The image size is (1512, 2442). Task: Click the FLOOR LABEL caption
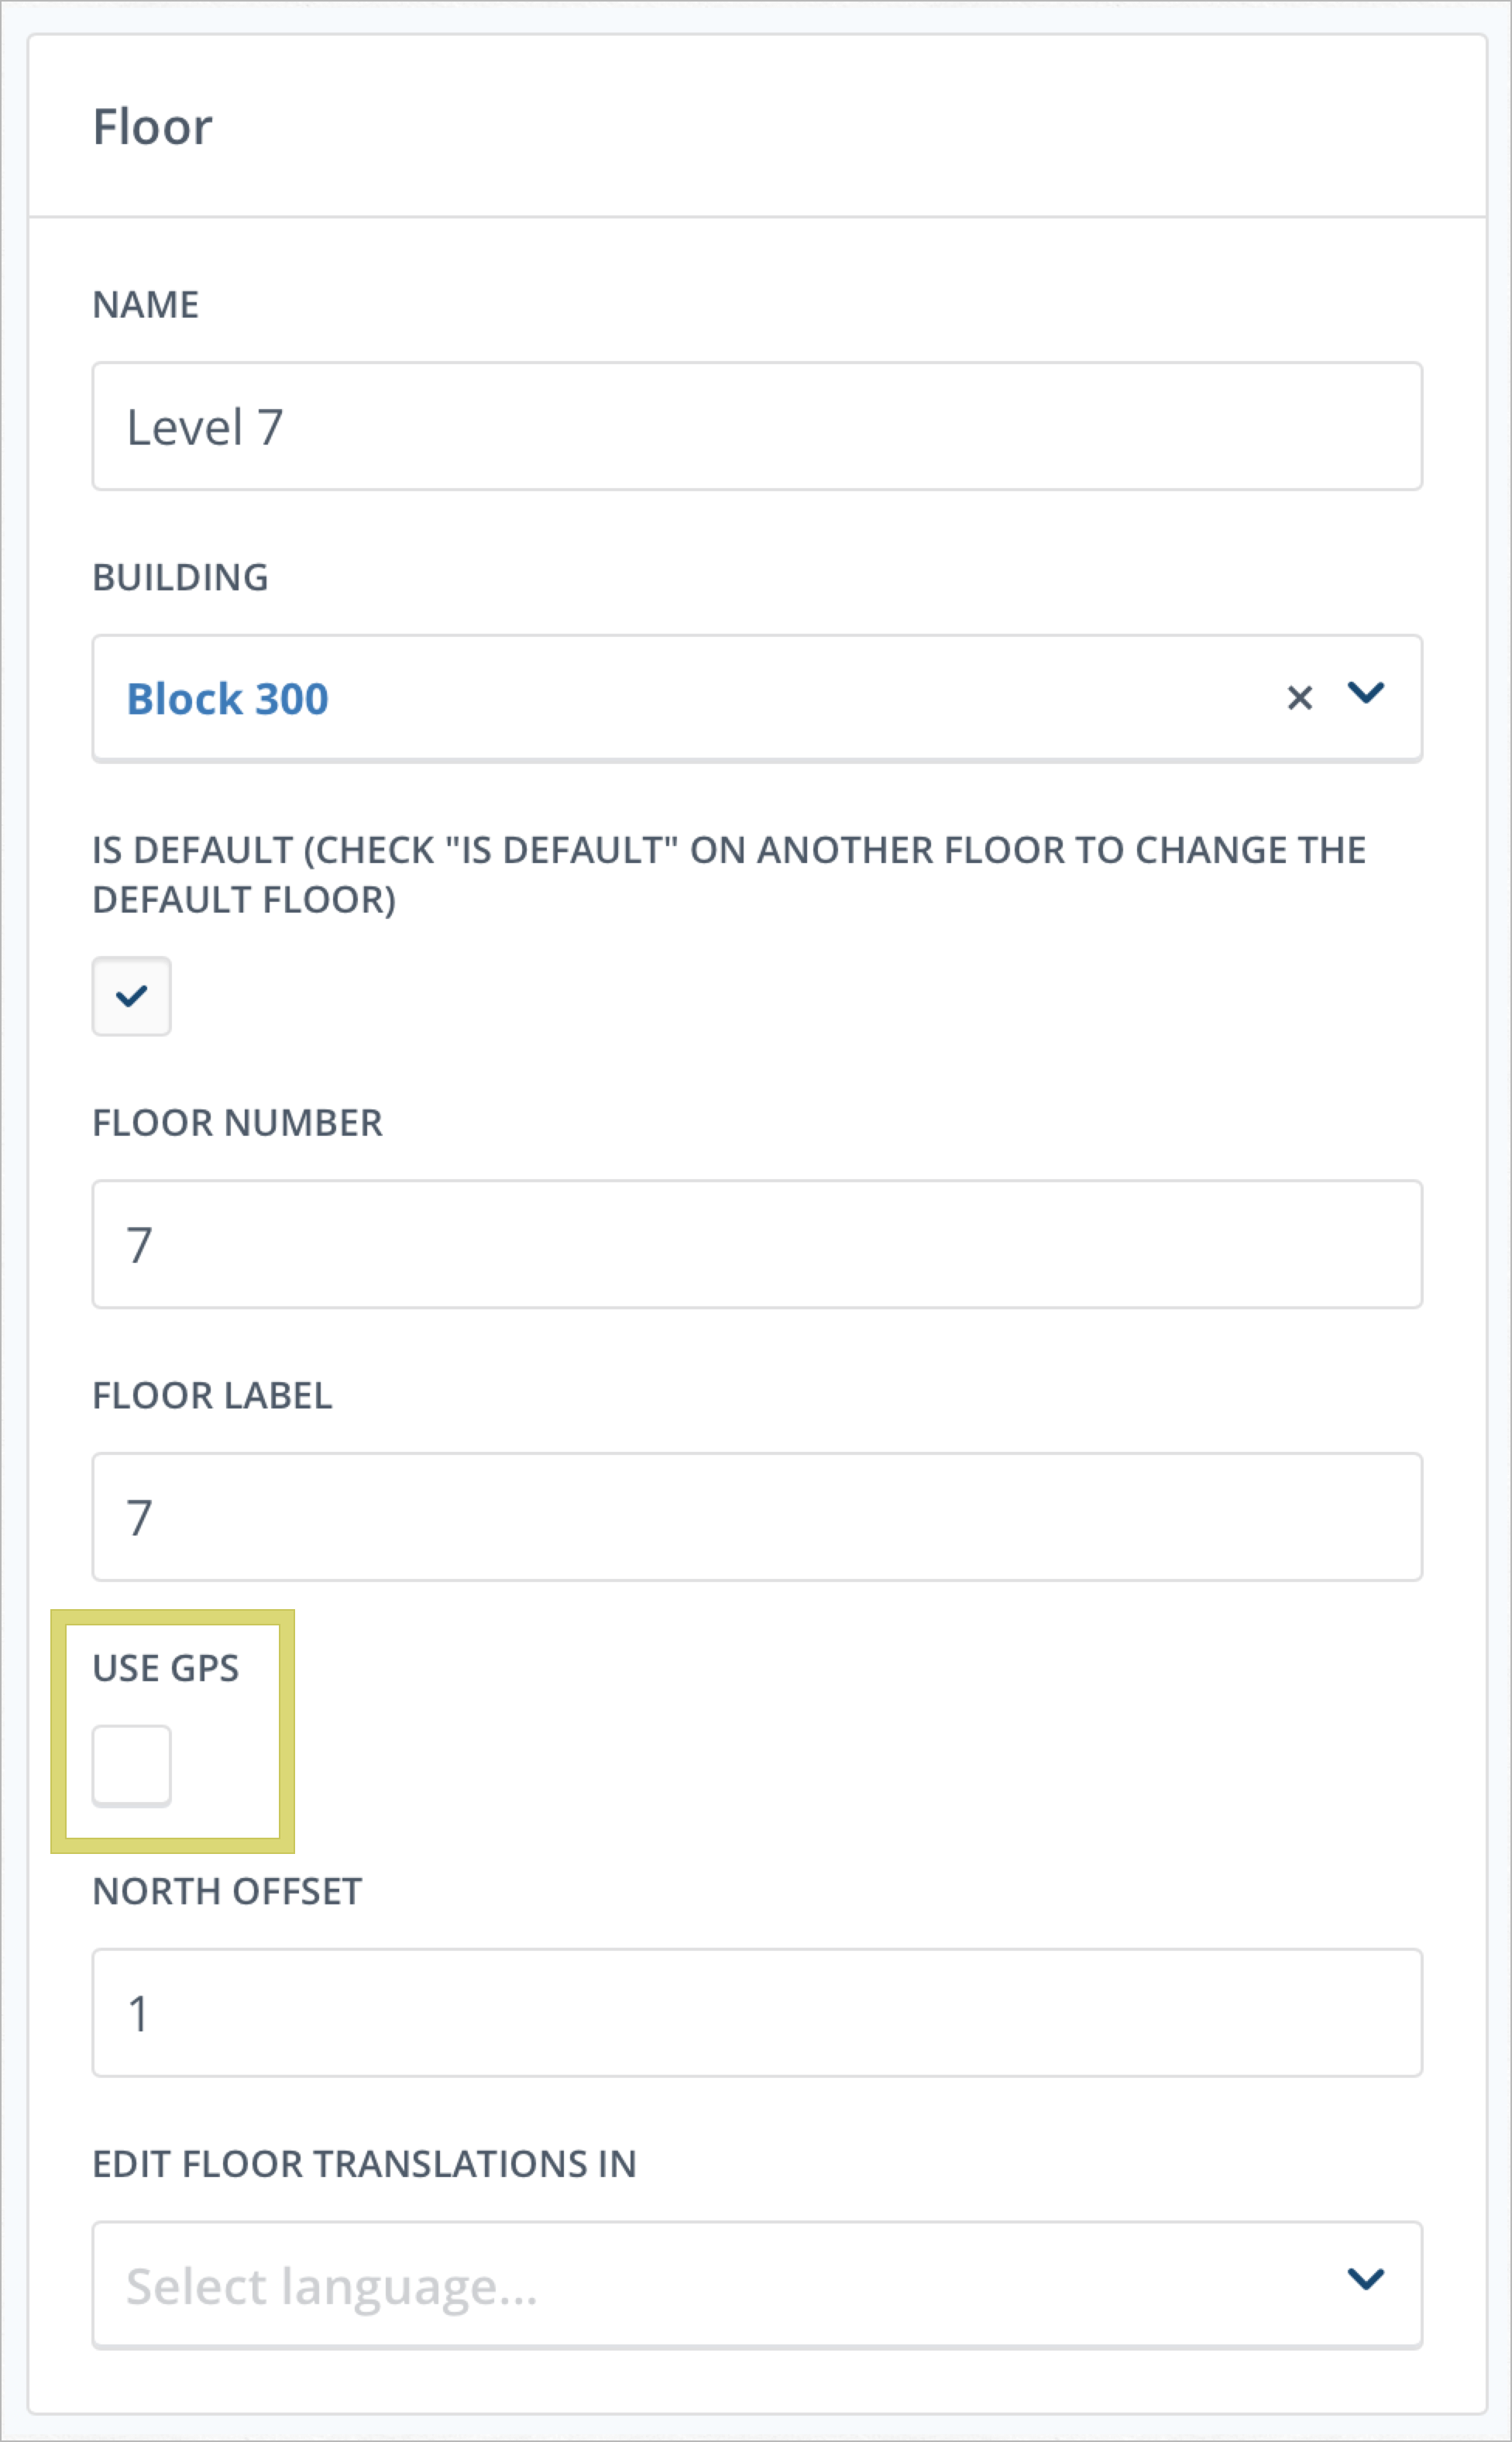click(x=212, y=1396)
